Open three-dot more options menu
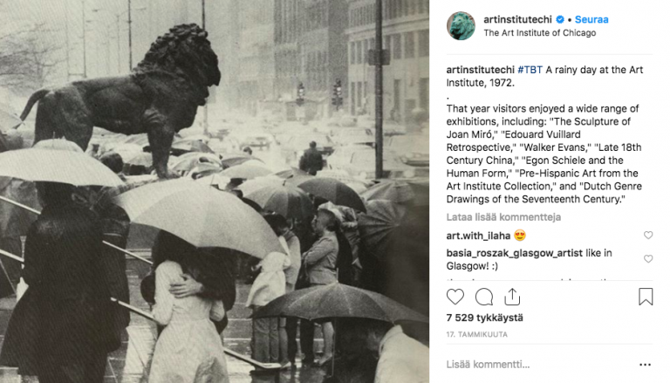 tap(645, 365)
